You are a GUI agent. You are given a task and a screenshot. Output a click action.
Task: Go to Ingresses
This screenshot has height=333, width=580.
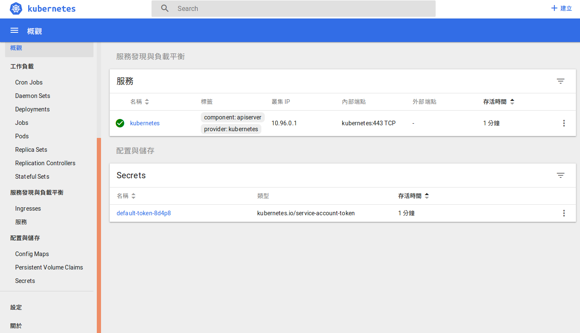click(x=28, y=209)
